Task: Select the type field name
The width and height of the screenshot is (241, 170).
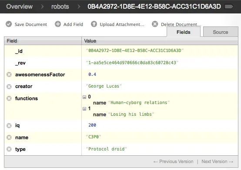Action: coord(20,149)
